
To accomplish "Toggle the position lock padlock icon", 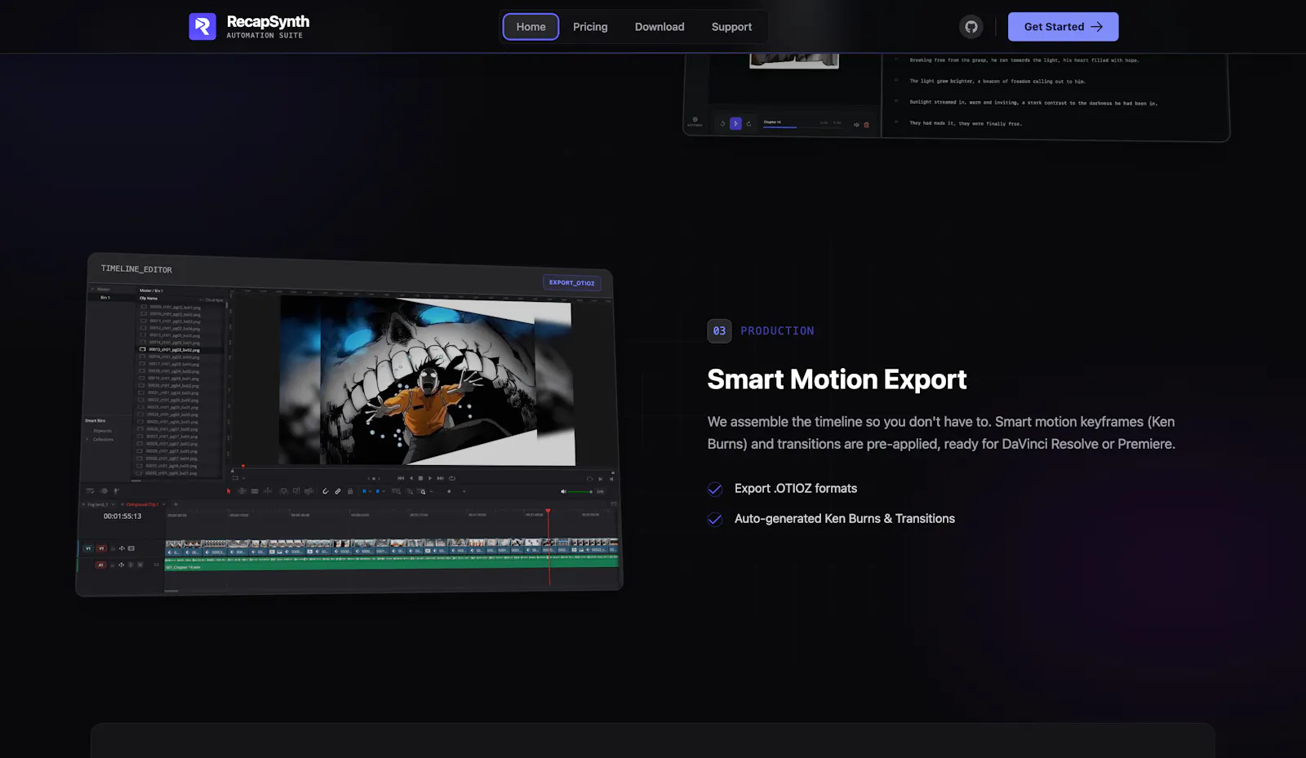I will [350, 491].
